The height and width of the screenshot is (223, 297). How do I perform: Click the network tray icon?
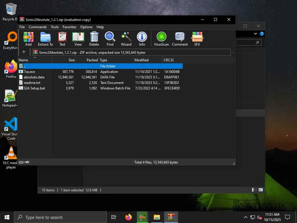253,217
